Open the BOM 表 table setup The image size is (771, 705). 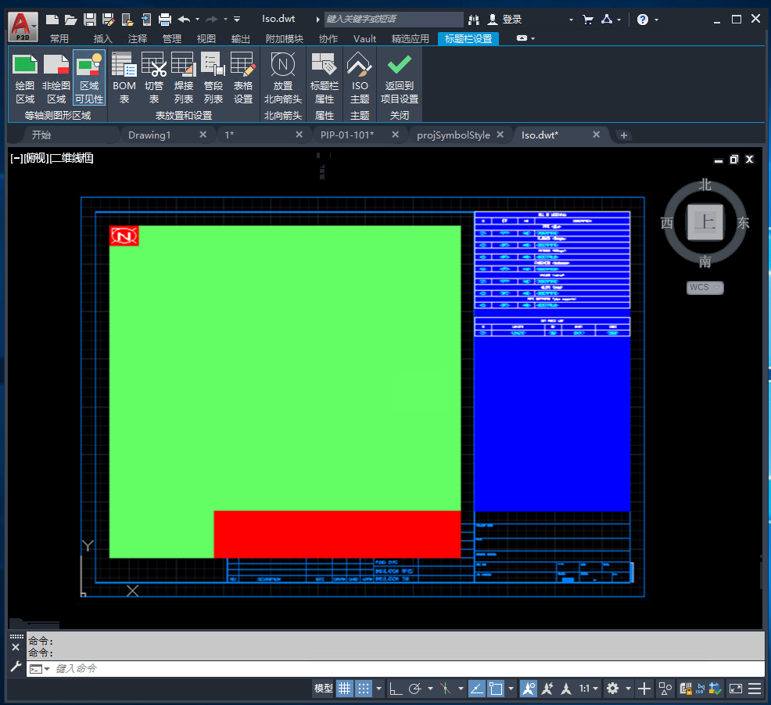tap(124, 78)
